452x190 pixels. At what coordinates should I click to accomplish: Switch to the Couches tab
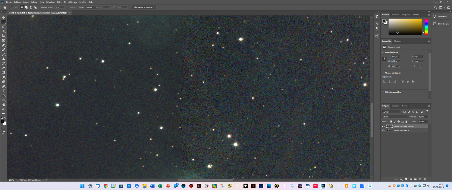[x=395, y=106]
